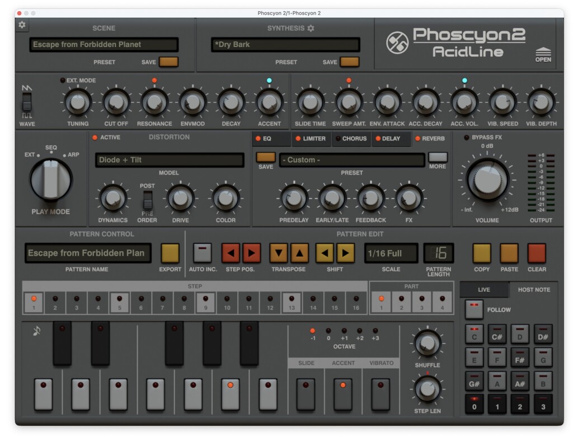Click the rest note icon
The width and height of the screenshot is (573, 437).
point(36,331)
